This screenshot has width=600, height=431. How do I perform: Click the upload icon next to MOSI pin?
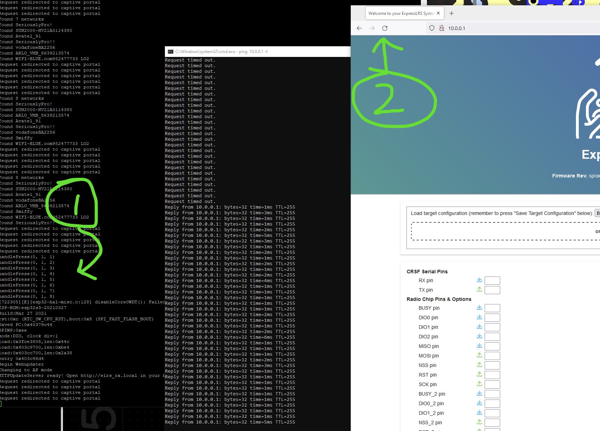479,356
